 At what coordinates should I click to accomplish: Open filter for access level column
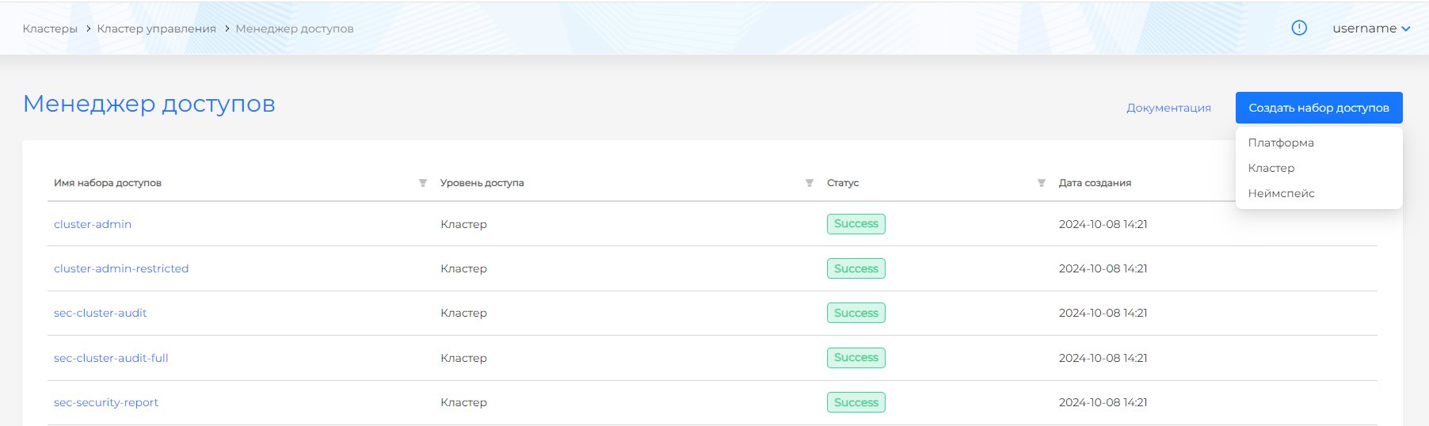(x=809, y=183)
